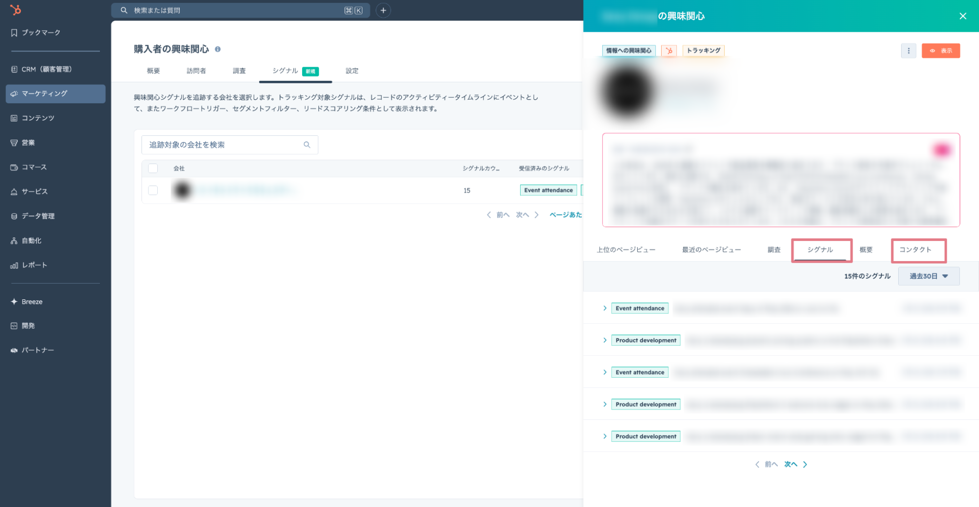Click the HubSpot sprocket logo
Viewport: 979px width, 507px height.
point(16,9)
